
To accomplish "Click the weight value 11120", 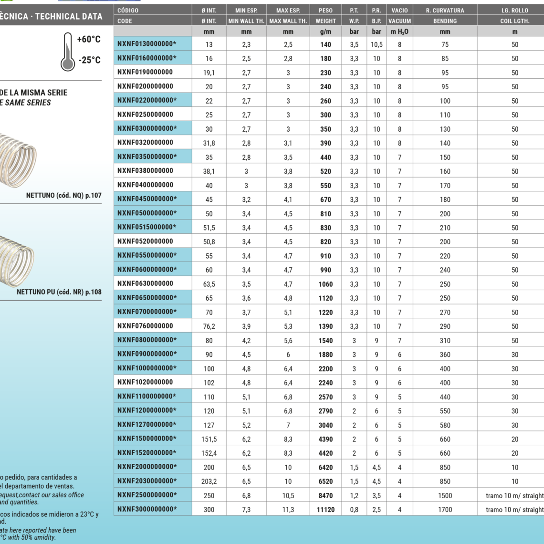I will click(325, 510).
